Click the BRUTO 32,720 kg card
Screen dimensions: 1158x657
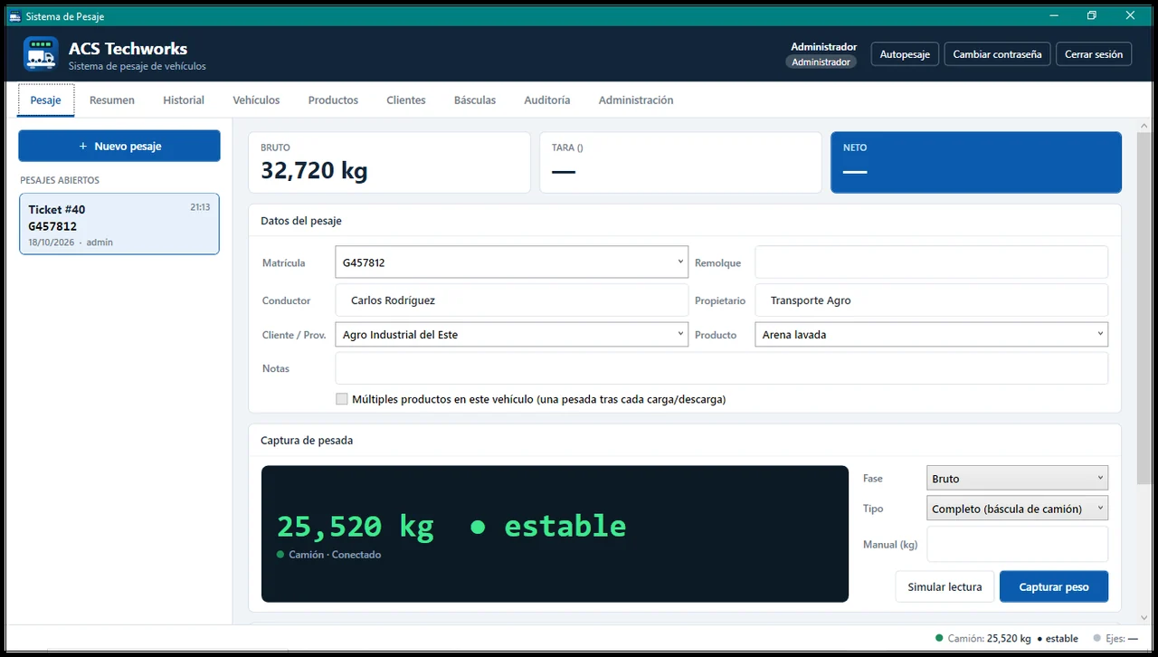pos(389,163)
